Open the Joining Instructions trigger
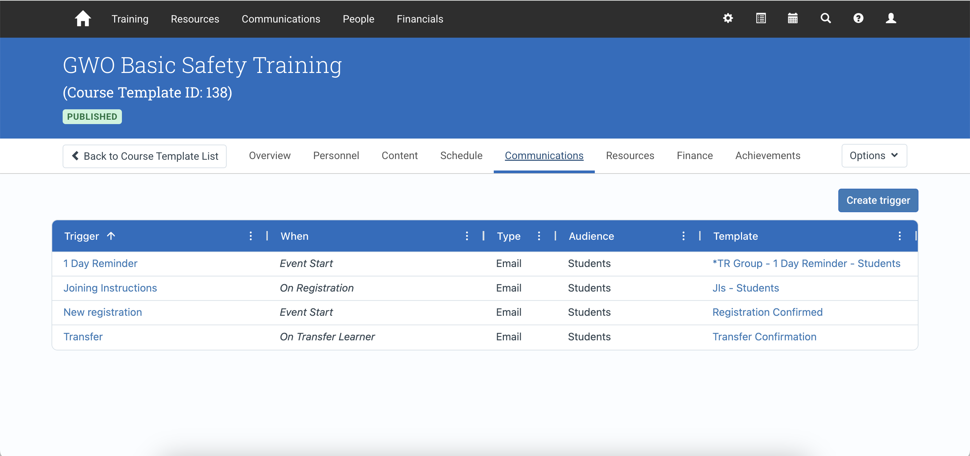Viewport: 970px width, 456px height. (x=110, y=288)
